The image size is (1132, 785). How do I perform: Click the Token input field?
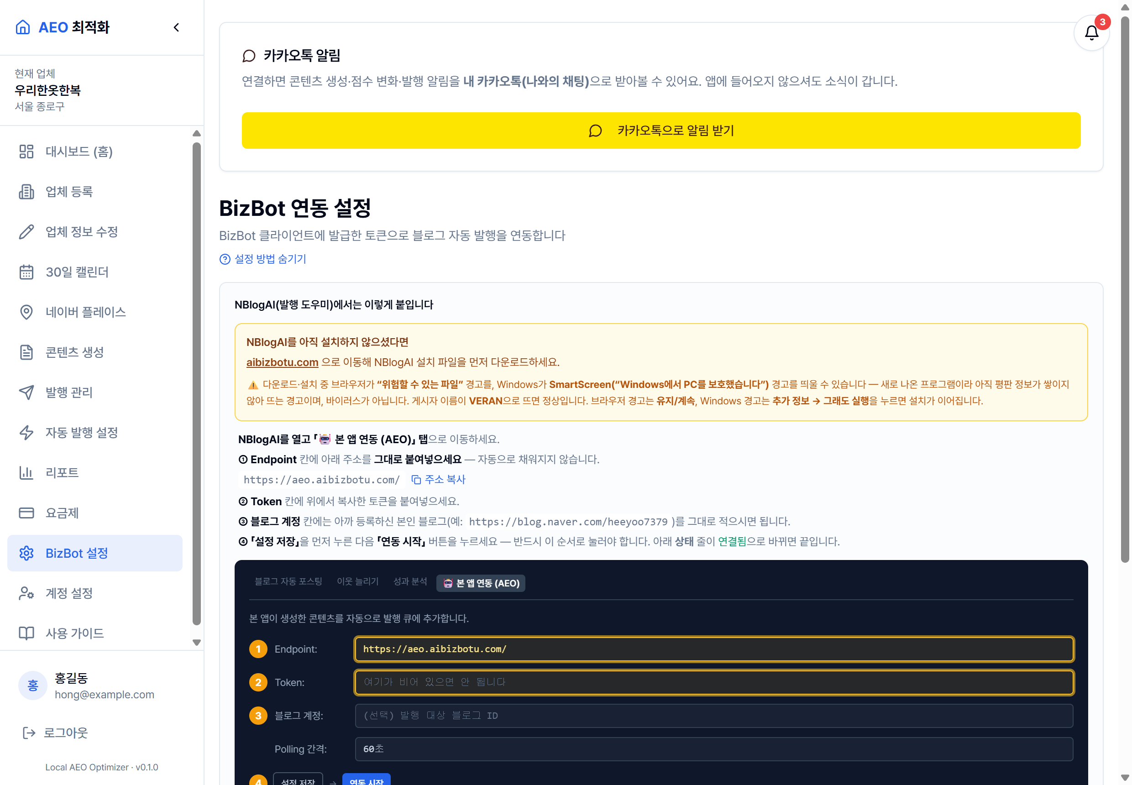point(714,683)
